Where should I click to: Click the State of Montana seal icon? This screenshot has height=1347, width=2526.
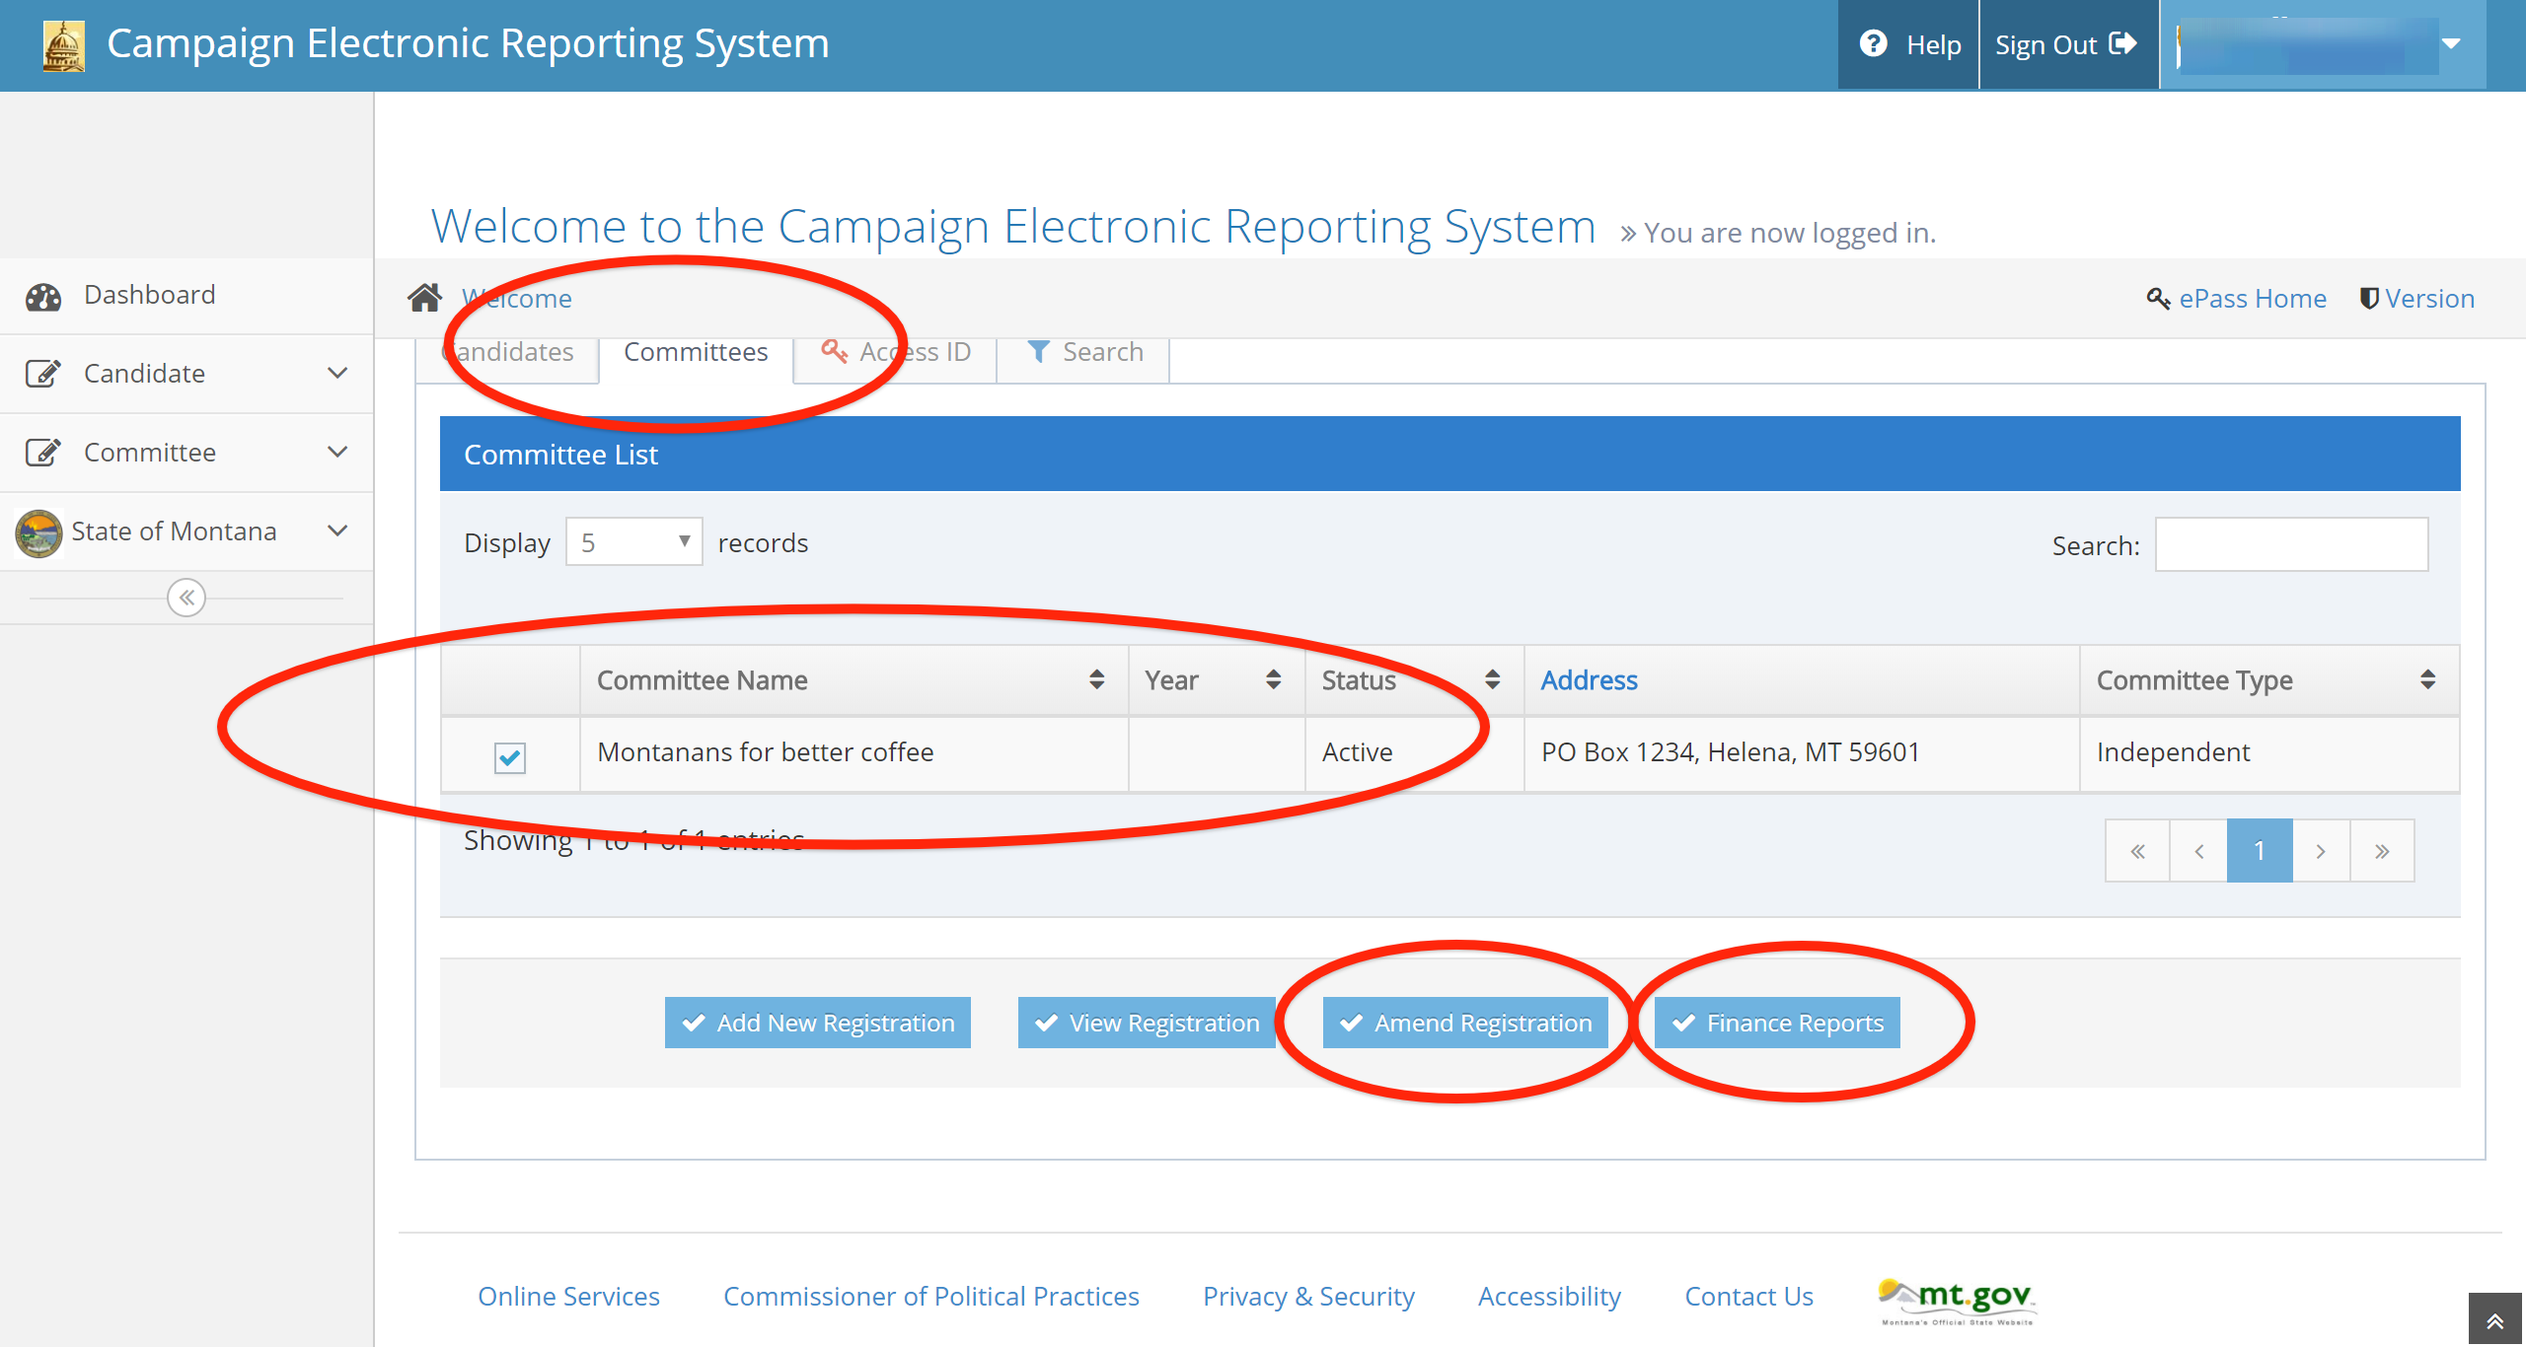click(x=39, y=532)
